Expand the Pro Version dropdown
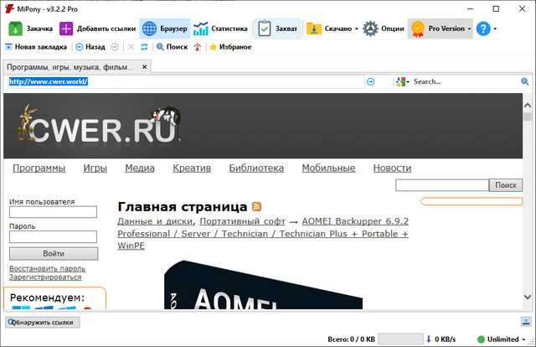 (x=471, y=28)
